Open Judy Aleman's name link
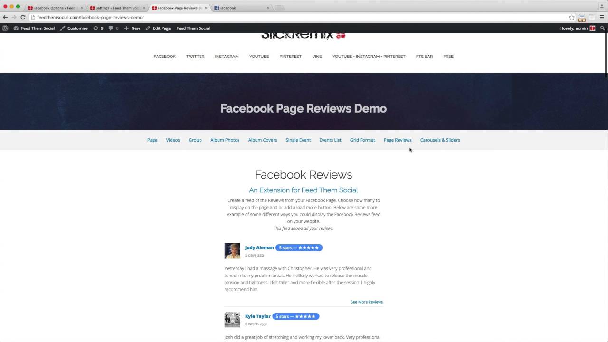The height and width of the screenshot is (342, 608). point(259,247)
